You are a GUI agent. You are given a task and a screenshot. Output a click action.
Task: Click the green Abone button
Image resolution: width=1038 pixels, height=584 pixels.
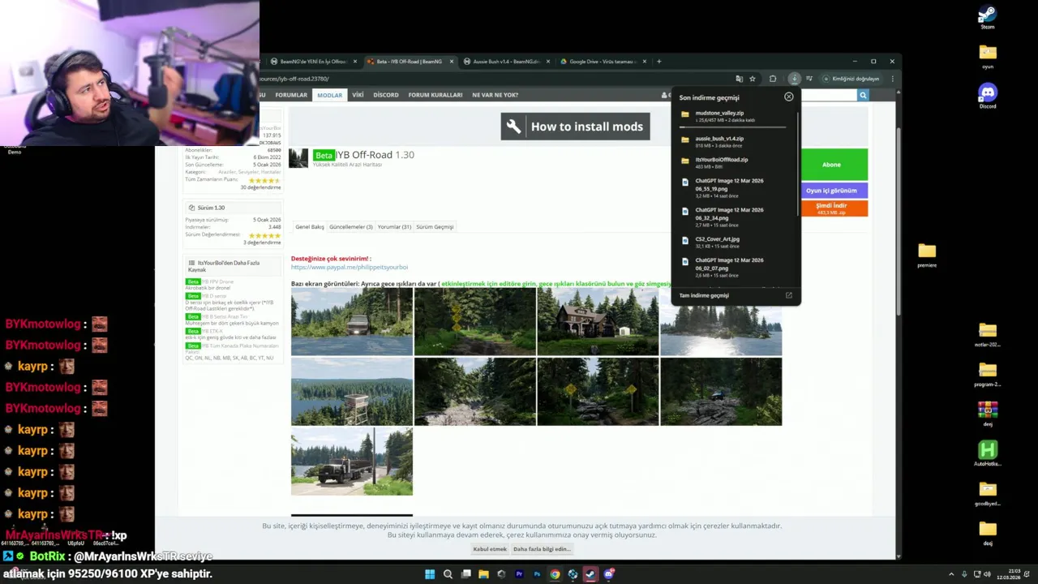832,165
